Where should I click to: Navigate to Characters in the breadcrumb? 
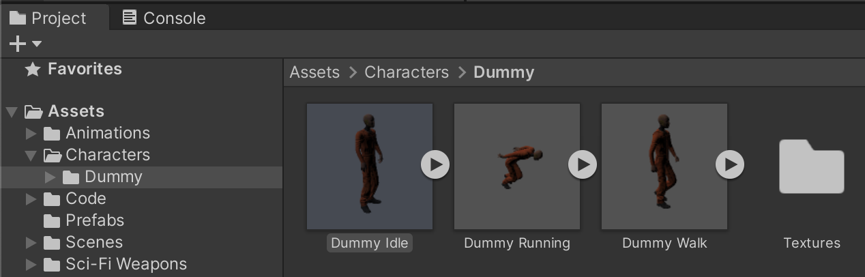[x=407, y=72]
